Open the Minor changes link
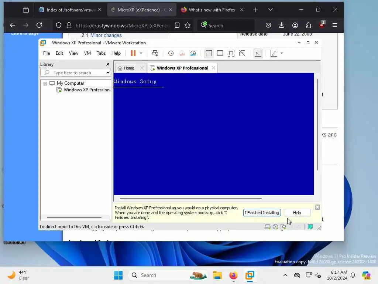Viewport: 378px width, 284px height. click(106, 35)
